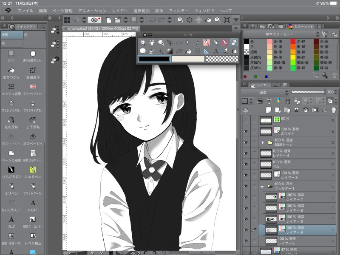Choose the Text tool
Viewport: 340px width, 255px height.
(x=216, y=51)
